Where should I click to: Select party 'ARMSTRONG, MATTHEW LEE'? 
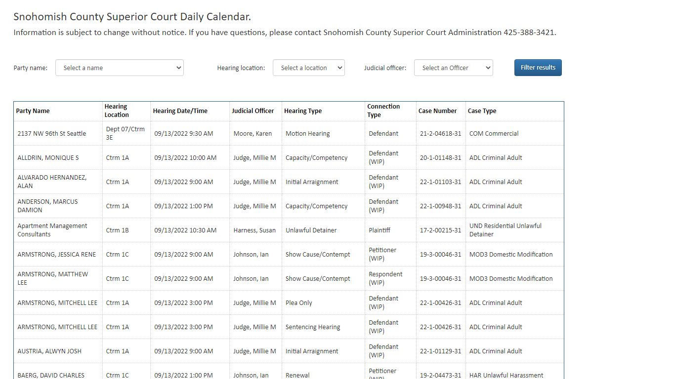[x=53, y=278]
